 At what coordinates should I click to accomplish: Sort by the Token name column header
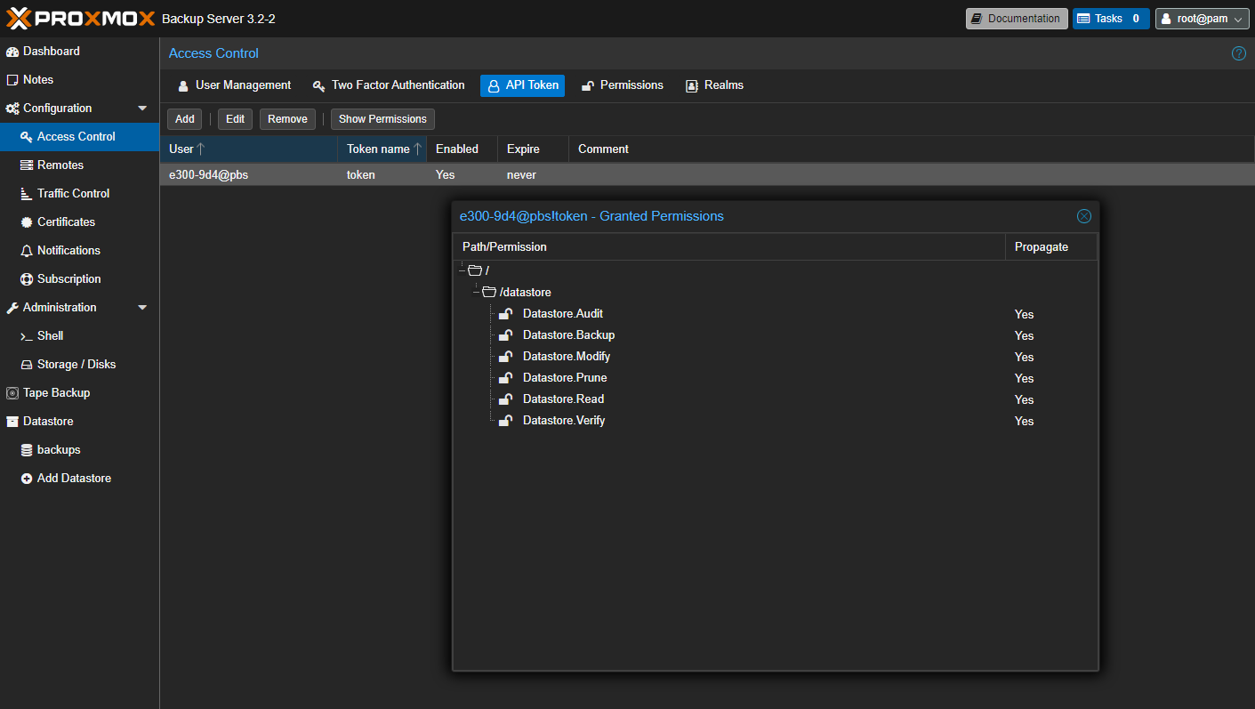coord(382,149)
